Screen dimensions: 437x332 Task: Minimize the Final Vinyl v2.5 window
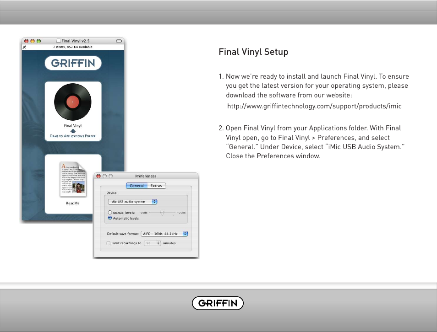click(x=33, y=41)
